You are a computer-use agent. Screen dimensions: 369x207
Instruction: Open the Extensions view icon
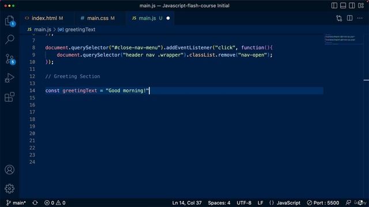[x=10, y=97]
